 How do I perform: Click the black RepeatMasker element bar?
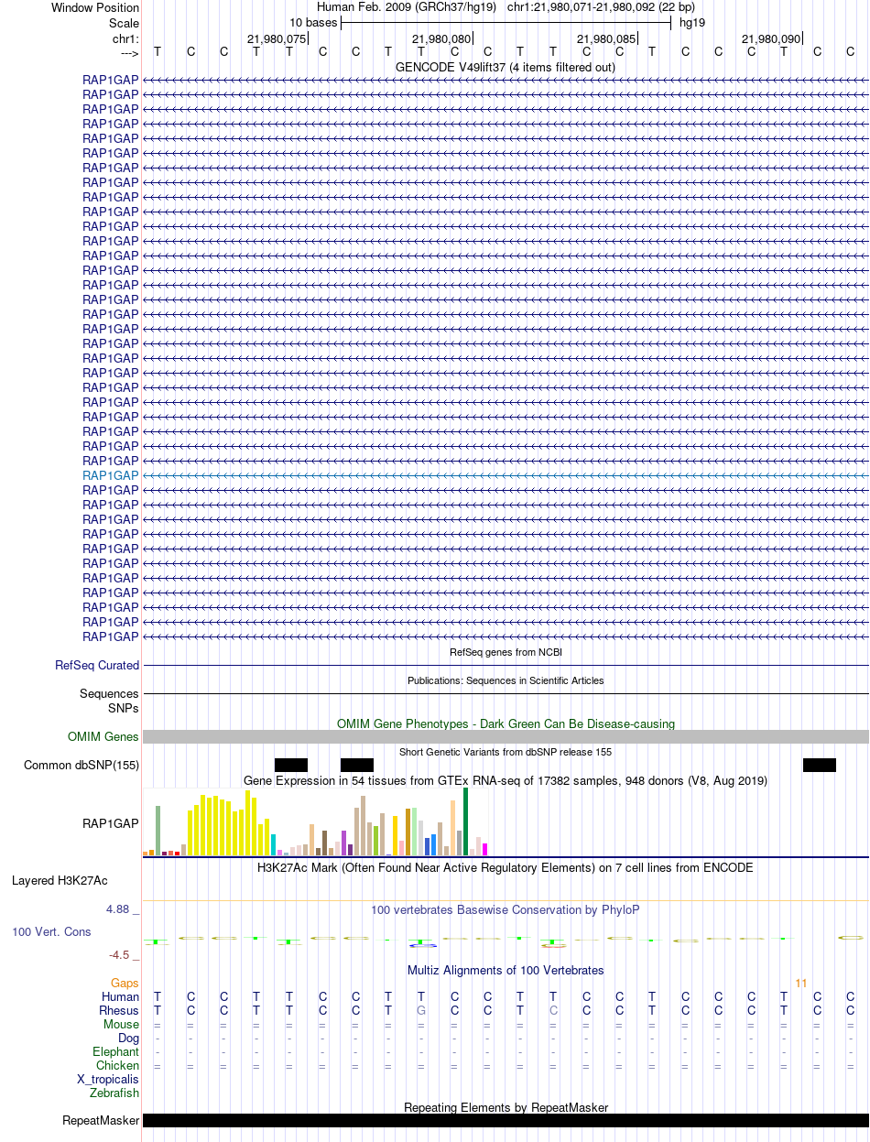tap(506, 1120)
